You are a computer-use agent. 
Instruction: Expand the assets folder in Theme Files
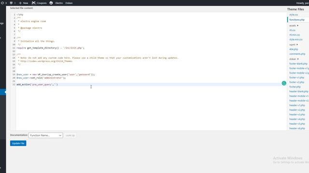coord(294,25)
